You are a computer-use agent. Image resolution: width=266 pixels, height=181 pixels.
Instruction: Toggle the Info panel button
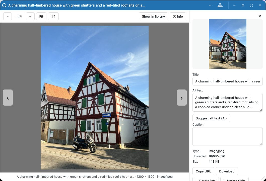[x=178, y=17]
